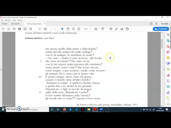Close the Uomo_Quasimodo document tab
Image resolution: width=171 pixels, height=128 pixels.
pyautogui.click(x=45, y=24)
